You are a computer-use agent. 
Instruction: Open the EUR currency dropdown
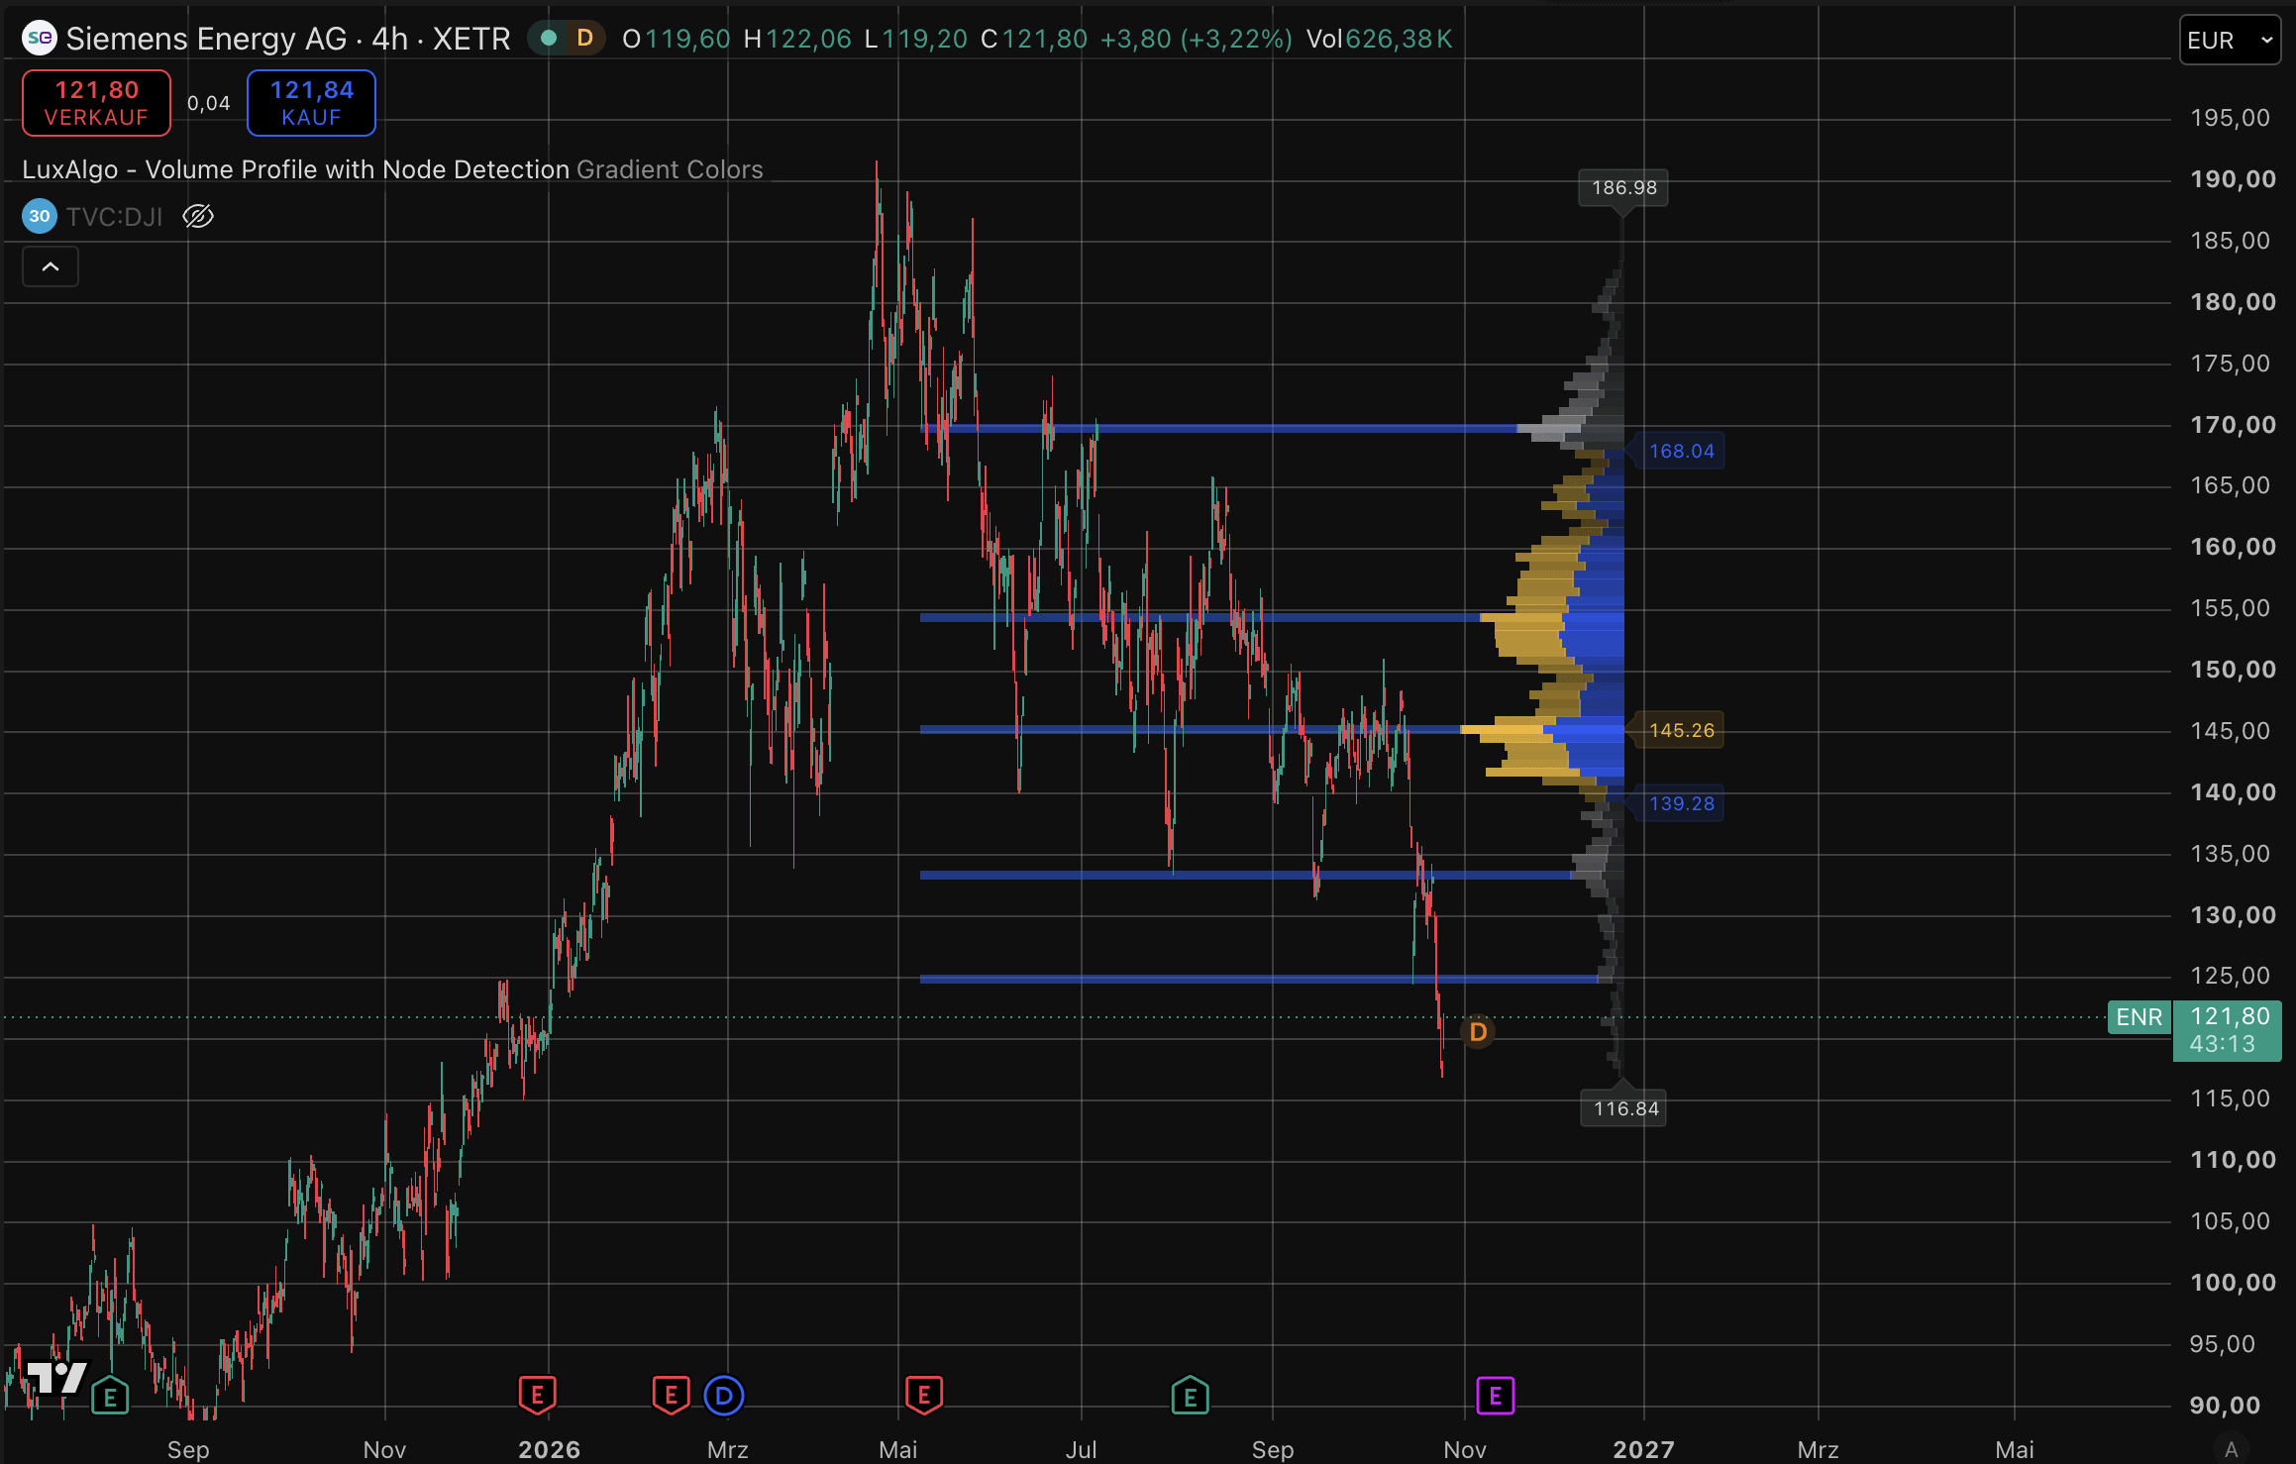2230,41
